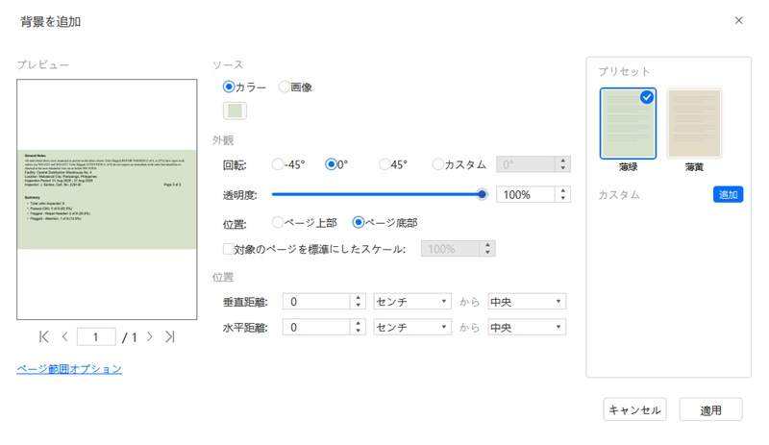This screenshot has height=445, width=769.
Task: Open the background color swatch picker
Action: click(x=235, y=111)
